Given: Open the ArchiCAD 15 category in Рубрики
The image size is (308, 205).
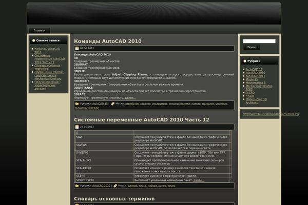Looking at the screenshot, I should [254, 69].
